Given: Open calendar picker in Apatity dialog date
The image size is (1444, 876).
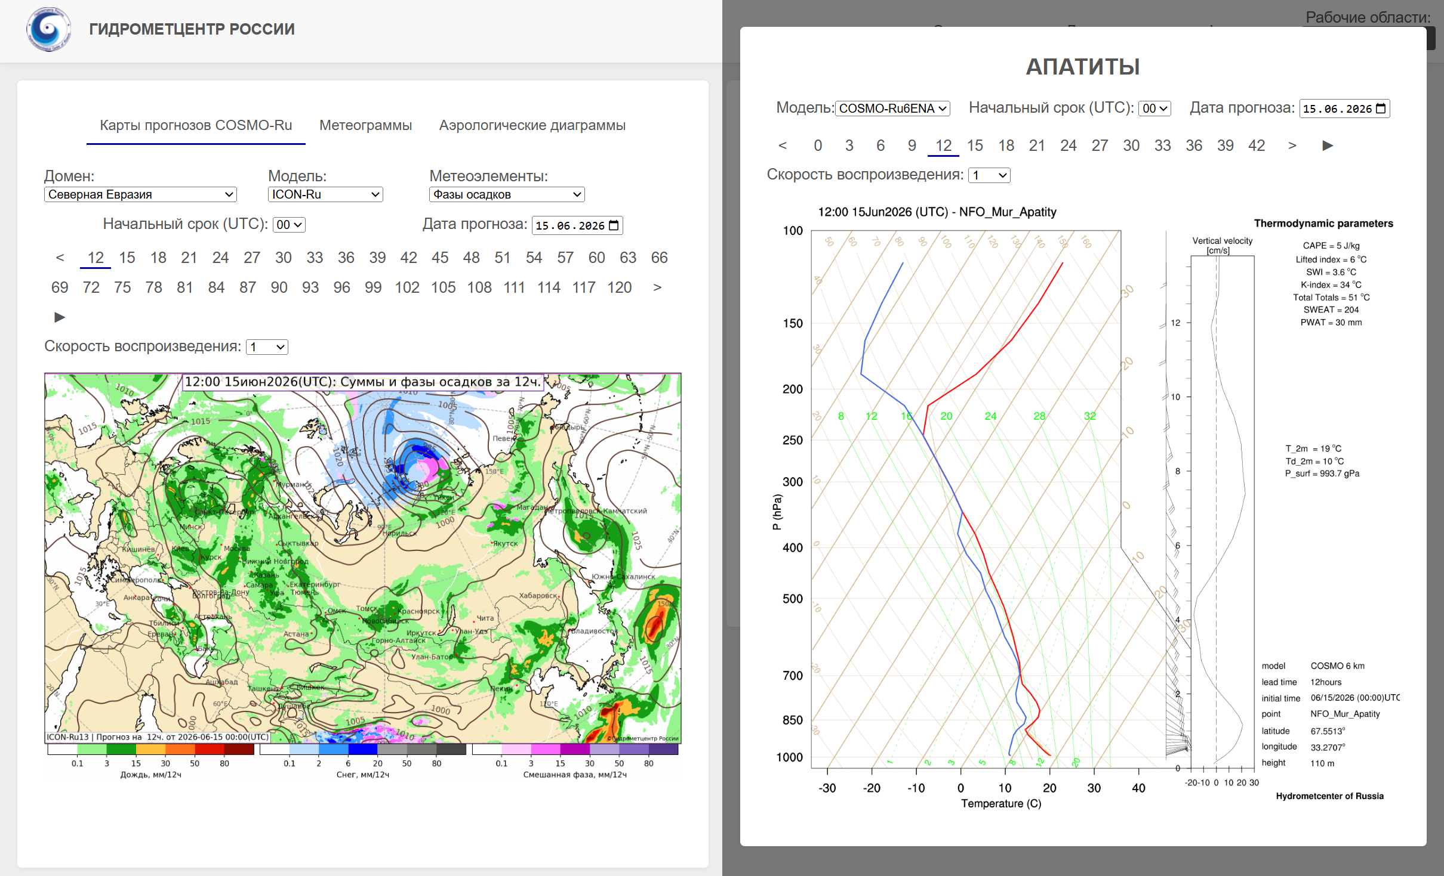Looking at the screenshot, I should click(x=1381, y=109).
